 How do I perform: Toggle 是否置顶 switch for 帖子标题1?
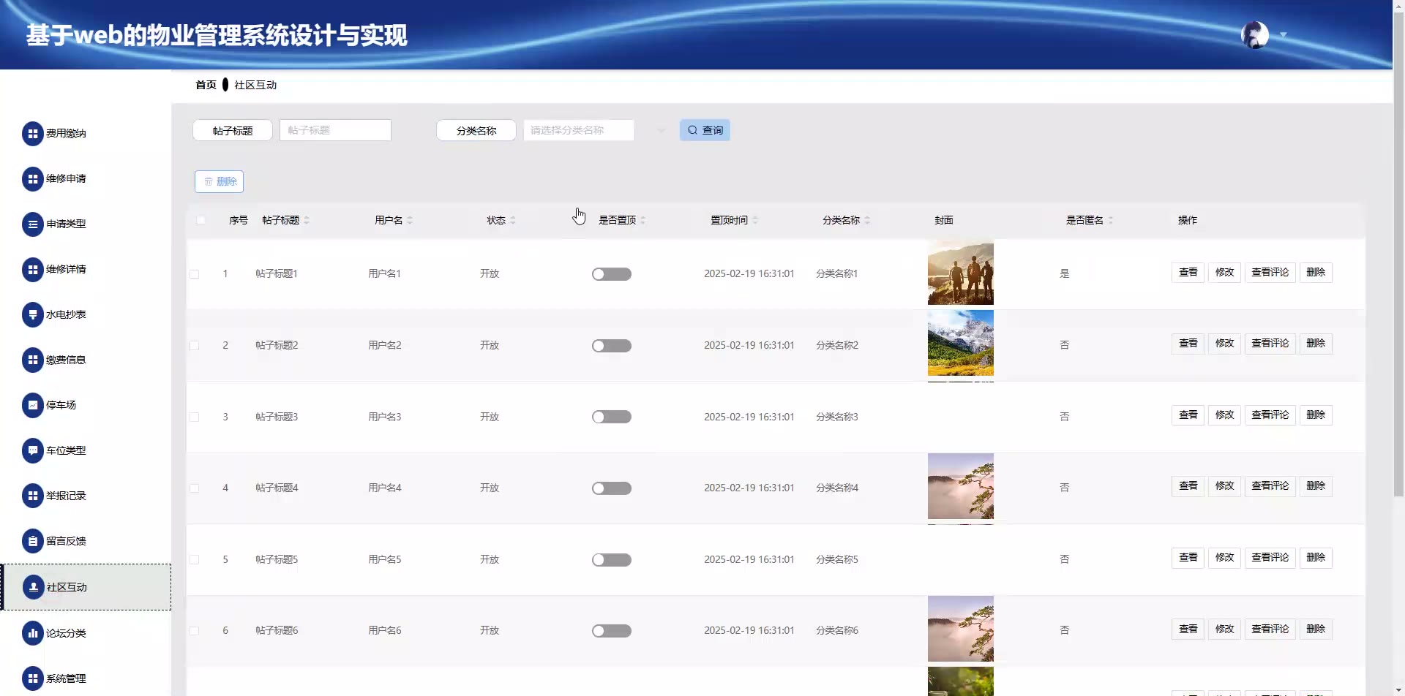(611, 274)
